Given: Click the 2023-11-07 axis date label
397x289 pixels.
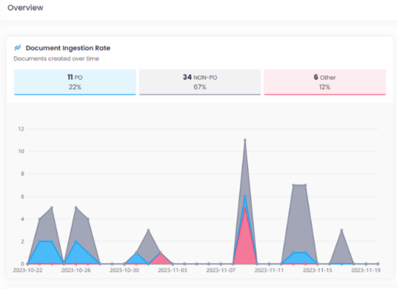Looking at the screenshot, I should coord(221,270).
